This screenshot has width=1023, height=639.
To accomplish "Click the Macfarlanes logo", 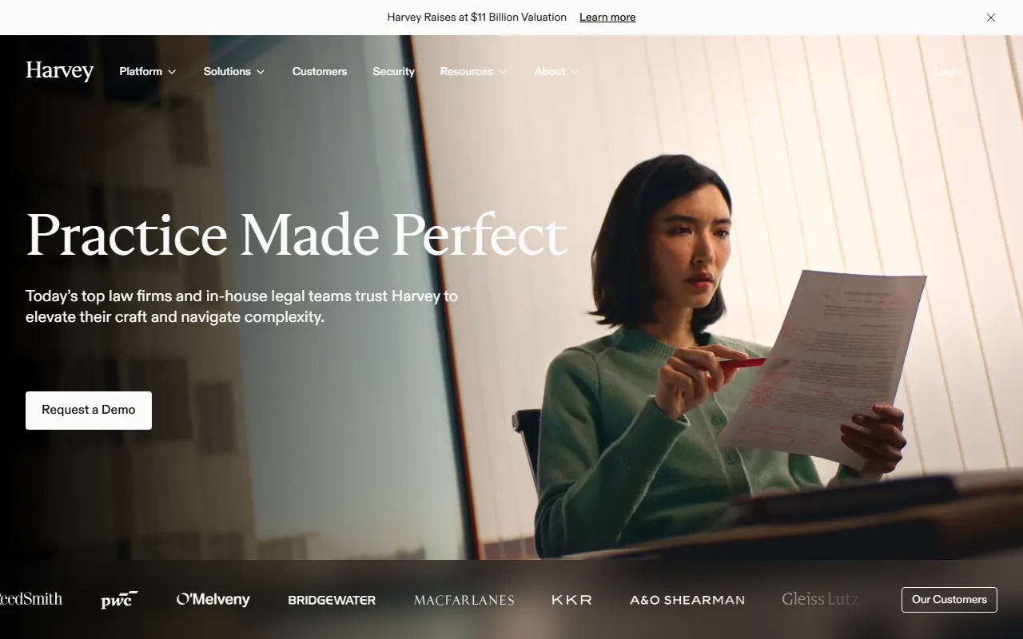I will point(464,600).
